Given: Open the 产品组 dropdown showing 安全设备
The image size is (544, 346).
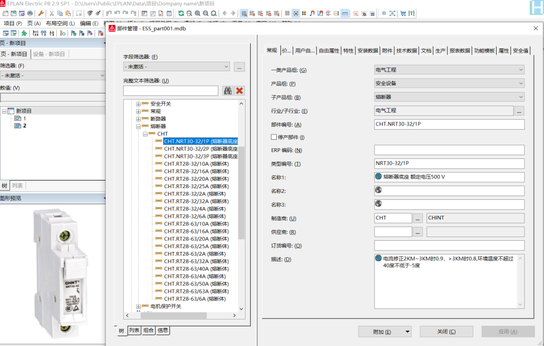Looking at the screenshot, I should (x=449, y=83).
